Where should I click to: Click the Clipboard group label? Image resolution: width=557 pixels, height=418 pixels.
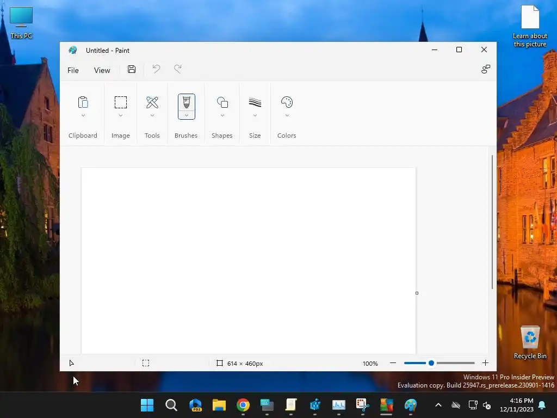pos(83,136)
